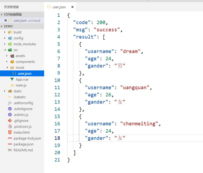The image size is (203, 173).
Task: Click the JS icon next to main.js
Action: (x=12, y=85)
